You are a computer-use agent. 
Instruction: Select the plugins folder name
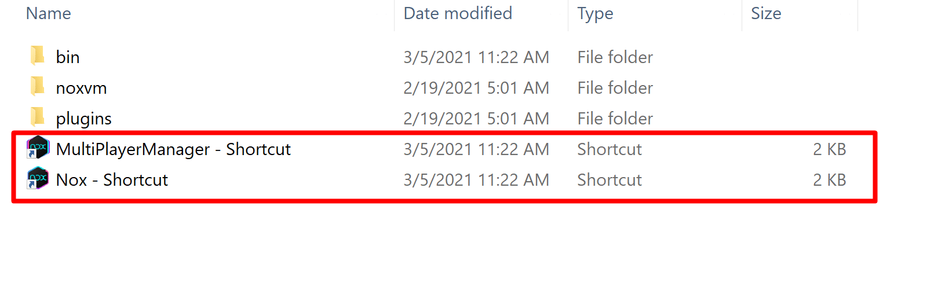coord(83,119)
